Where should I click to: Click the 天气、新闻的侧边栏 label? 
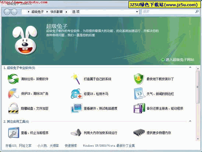pos(160,94)
